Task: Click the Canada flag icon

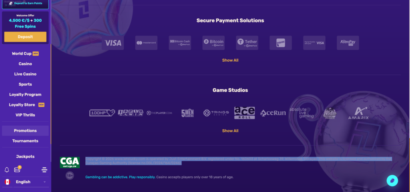Action: click(7, 182)
